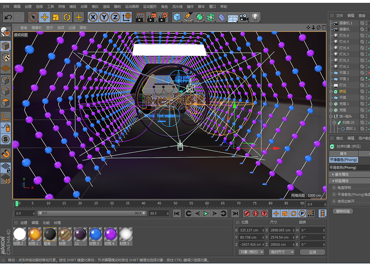370x268 pixels.
Task: Toggle the X axis lock
Action: (x=93, y=17)
